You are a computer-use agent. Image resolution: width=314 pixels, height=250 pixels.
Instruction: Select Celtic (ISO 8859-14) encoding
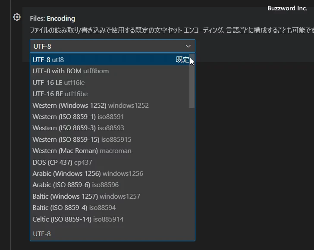(78, 219)
